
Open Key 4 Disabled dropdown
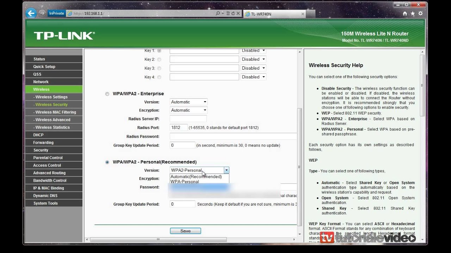pos(253,77)
